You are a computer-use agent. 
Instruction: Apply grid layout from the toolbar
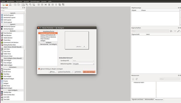click(53, 5)
